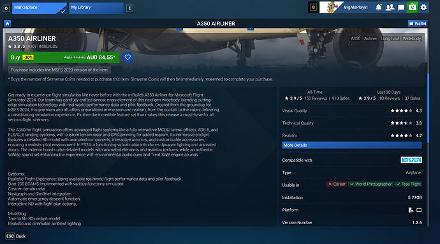
Task: Go back with ESC Back button
Action: pyautogui.click(x=16, y=236)
